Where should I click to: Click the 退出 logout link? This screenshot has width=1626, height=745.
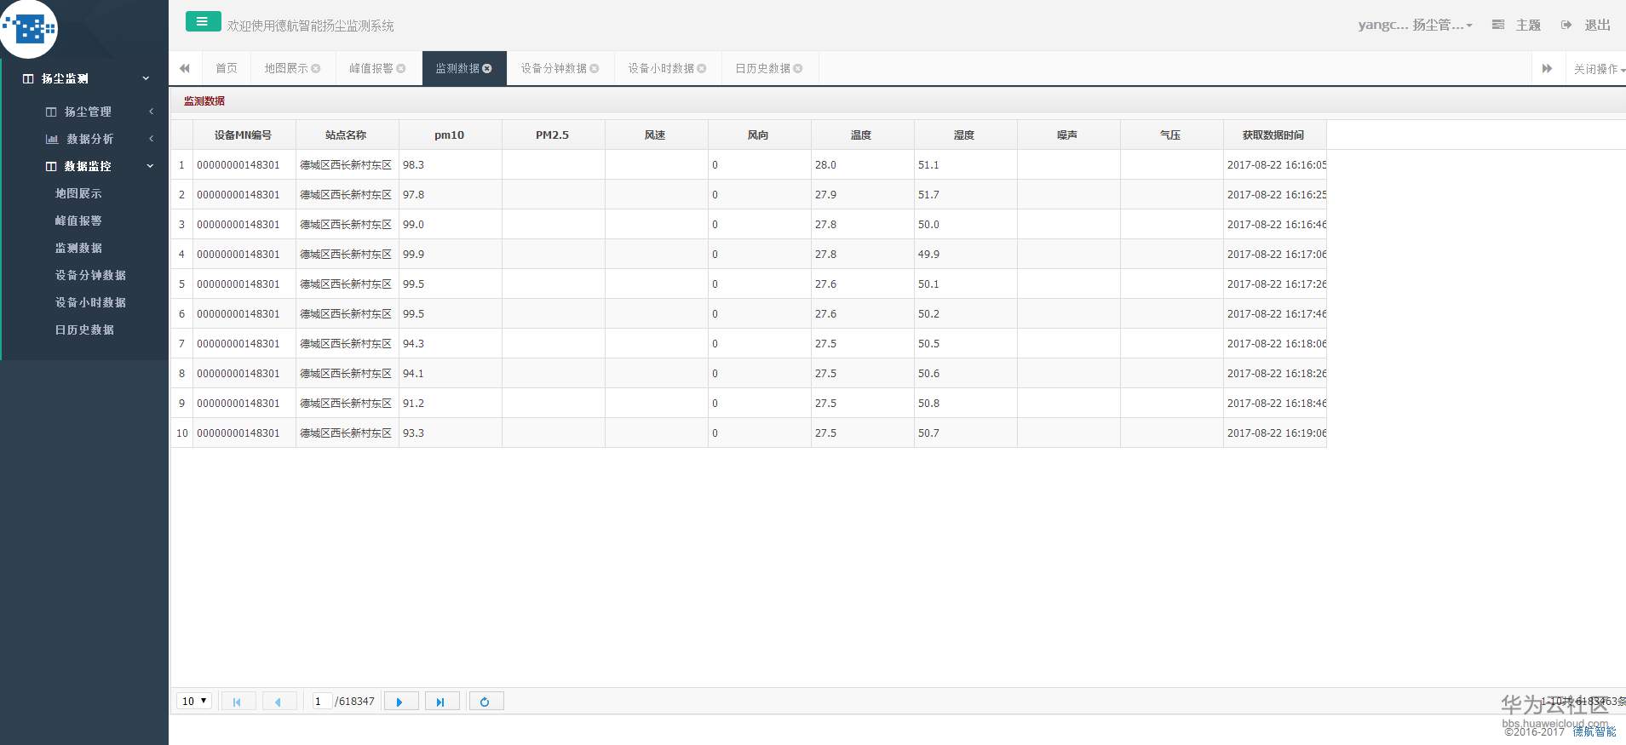pos(1597,26)
